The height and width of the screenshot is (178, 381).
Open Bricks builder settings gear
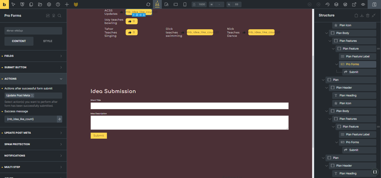coord(49,4)
